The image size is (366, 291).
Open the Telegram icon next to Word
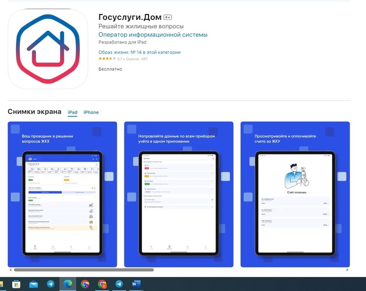119,284
